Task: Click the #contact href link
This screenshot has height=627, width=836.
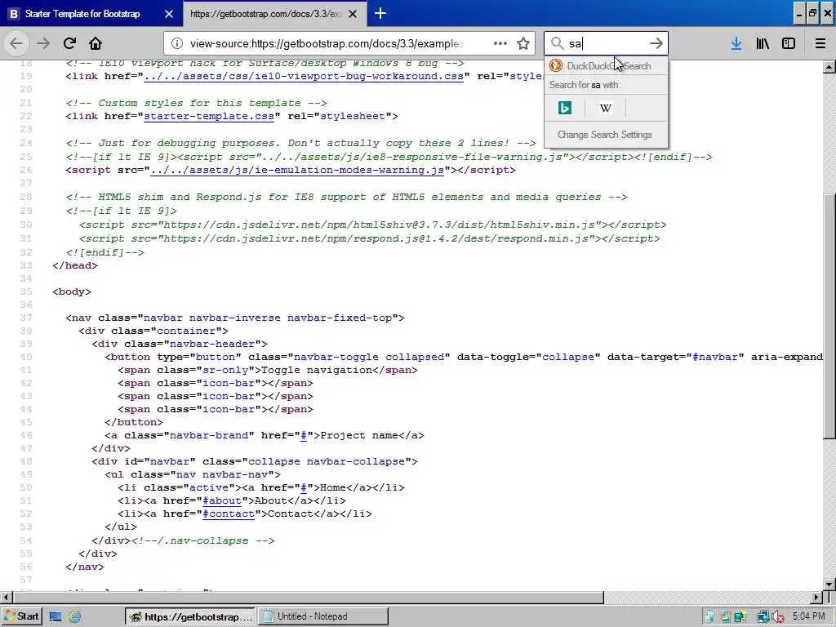Action: (229, 514)
